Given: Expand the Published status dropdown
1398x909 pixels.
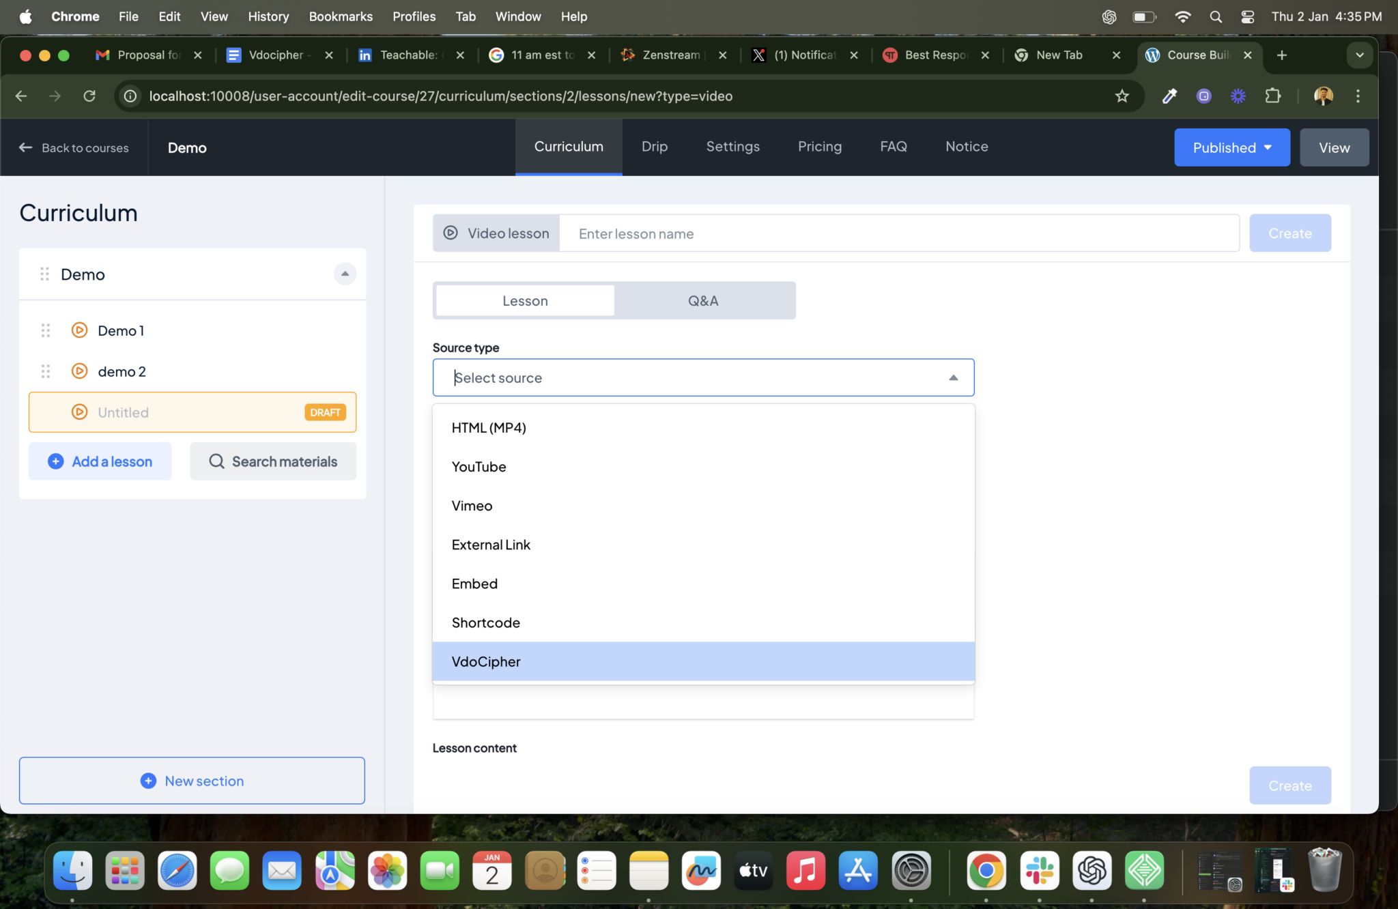Looking at the screenshot, I should click(x=1231, y=147).
